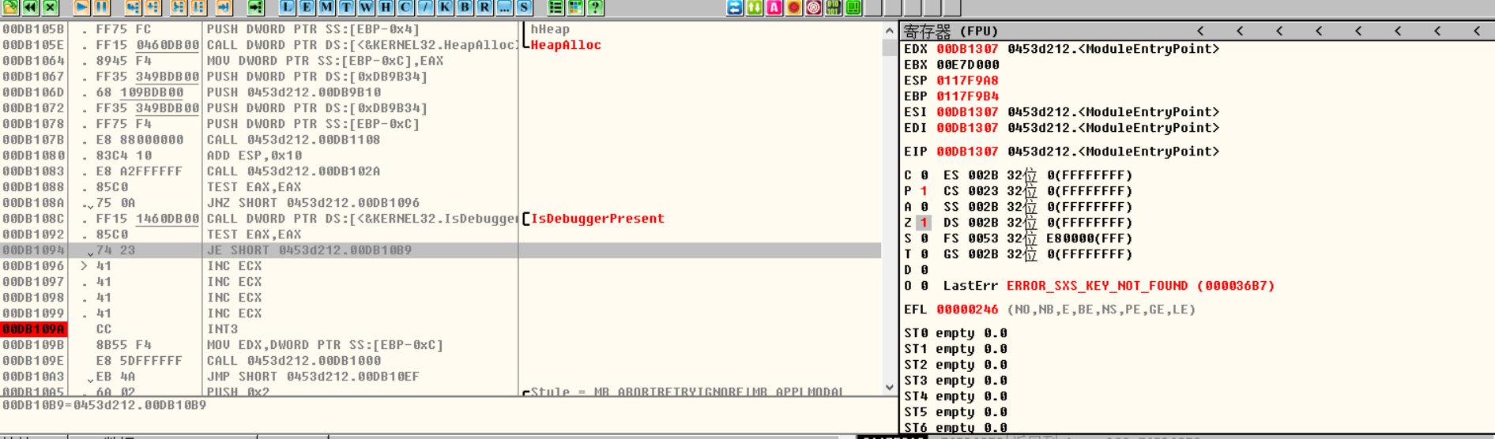The width and height of the screenshot is (1495, 439).
Task: Open the Breakpoints window (B)
Action: click(x=465, y=7)
